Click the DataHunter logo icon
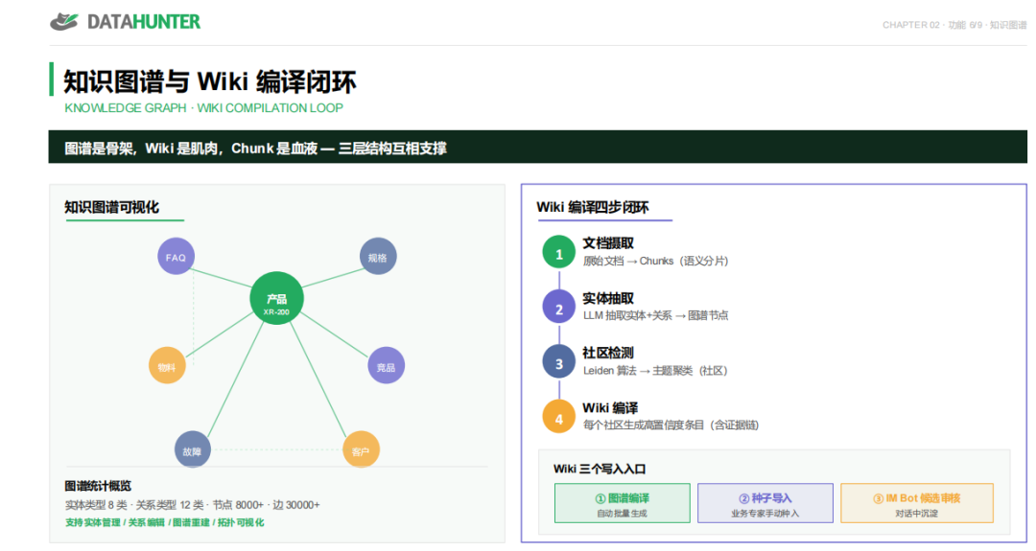This screenshot has width=1036, height=551. pyautogui.click(x=64, y=22)
